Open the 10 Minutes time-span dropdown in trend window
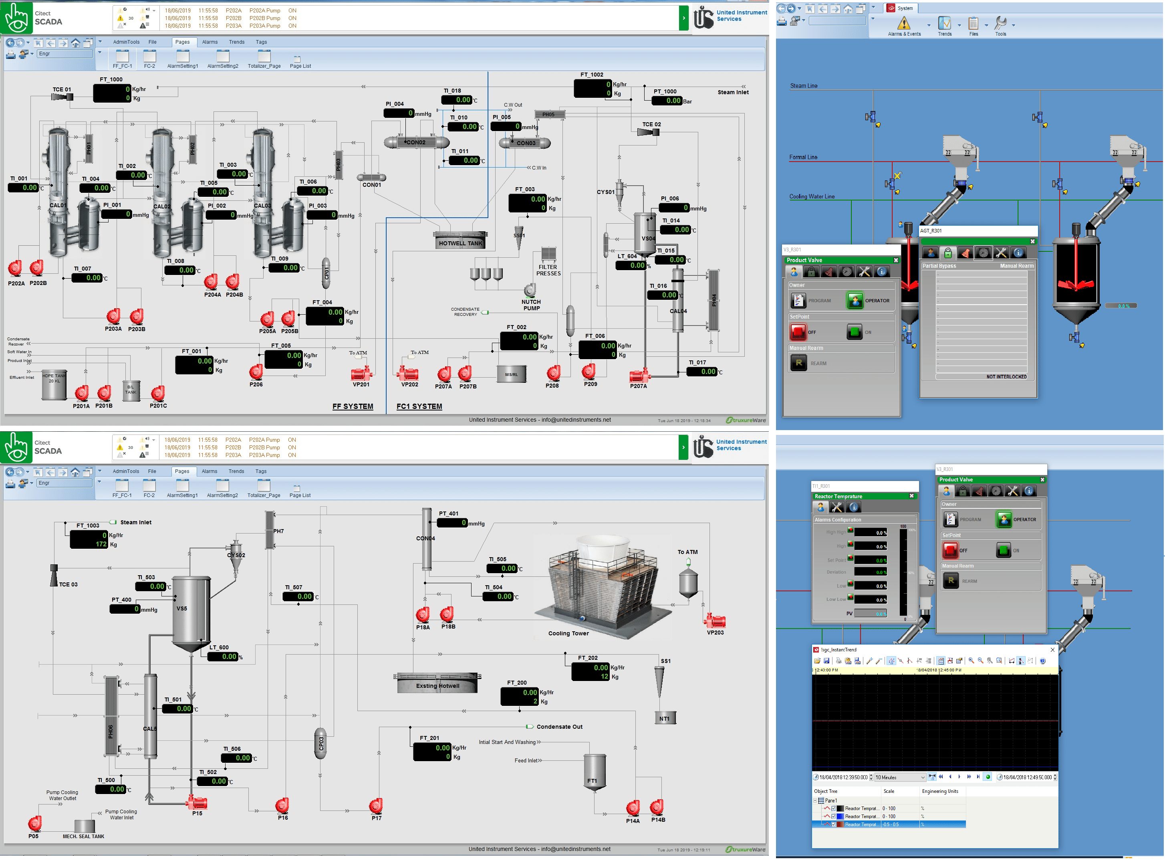 (923, 778)
